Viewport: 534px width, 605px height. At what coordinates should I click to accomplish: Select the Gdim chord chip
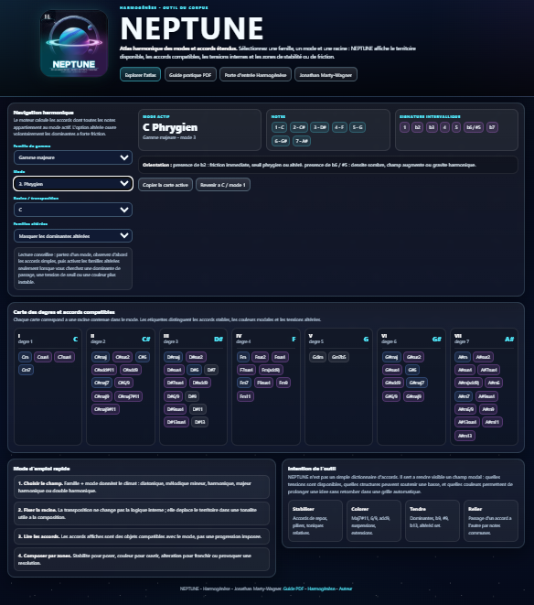point(317,357)
